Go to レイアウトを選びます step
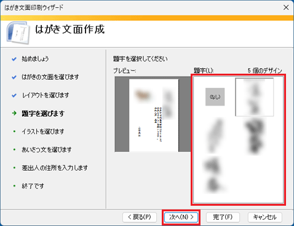294x226 pixels. pyautogui.click(x=46, y=95)
